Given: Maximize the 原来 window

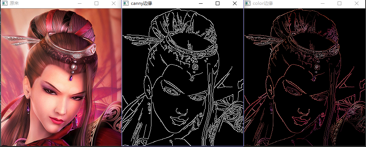Looking at the screenshot, I should (96, 3).
